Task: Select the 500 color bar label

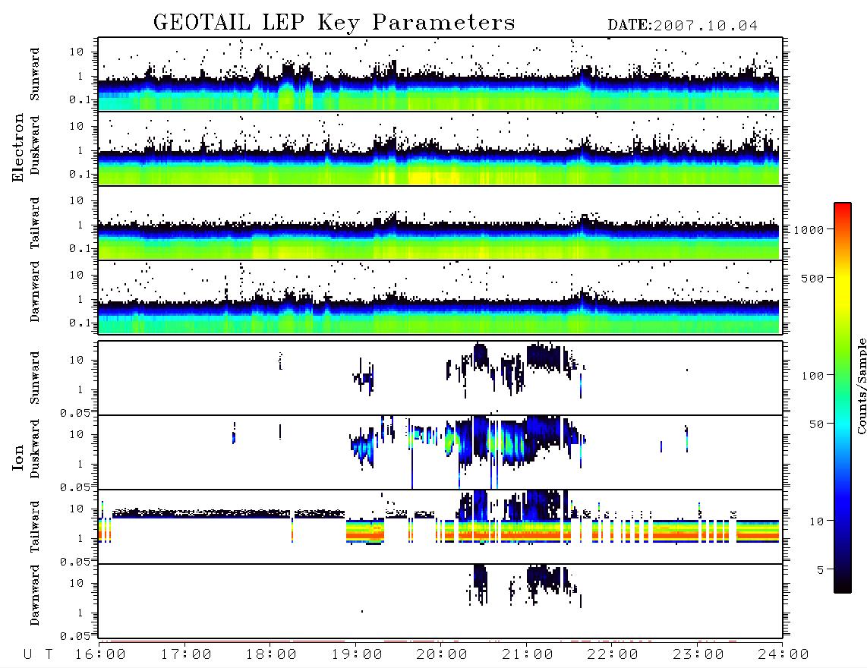Action: pos(812,279)
